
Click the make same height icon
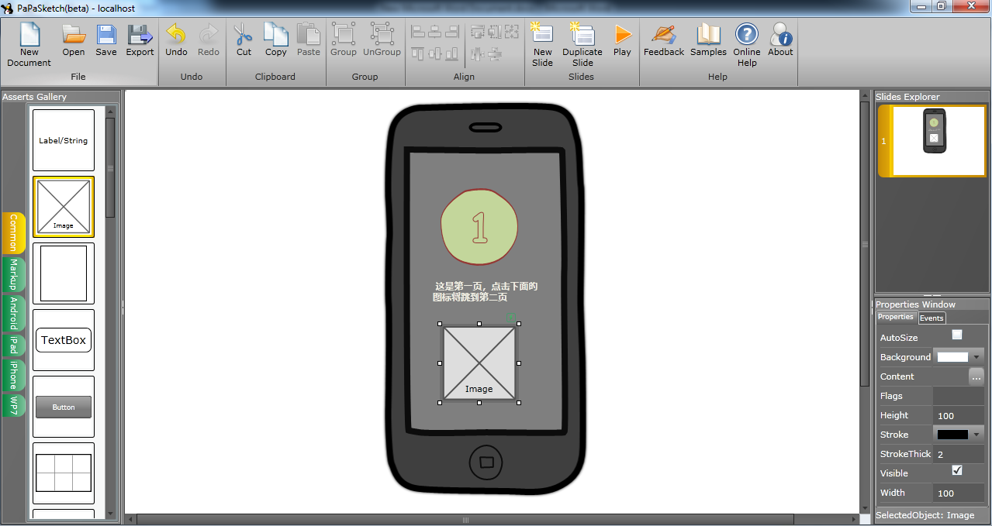(x=495, y=32)
